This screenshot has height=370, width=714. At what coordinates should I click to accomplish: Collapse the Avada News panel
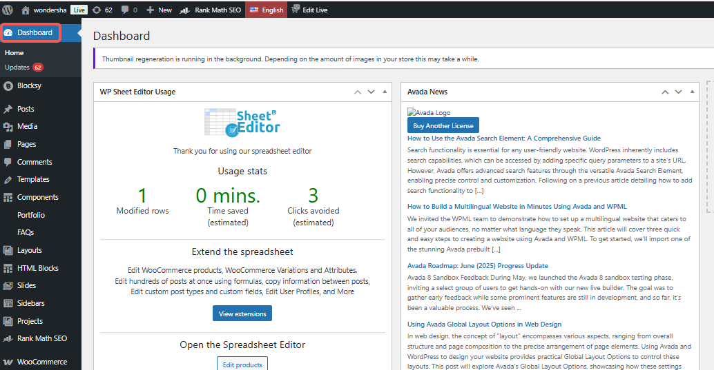692,92
